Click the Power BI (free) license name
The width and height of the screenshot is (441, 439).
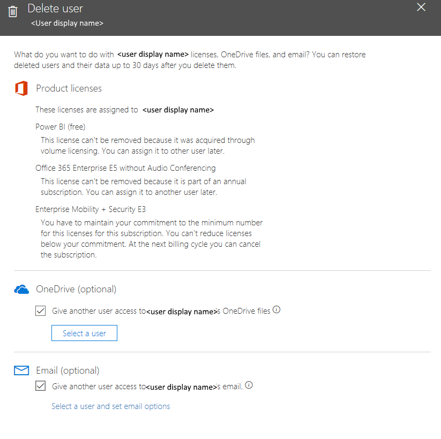tap(61, 127)
